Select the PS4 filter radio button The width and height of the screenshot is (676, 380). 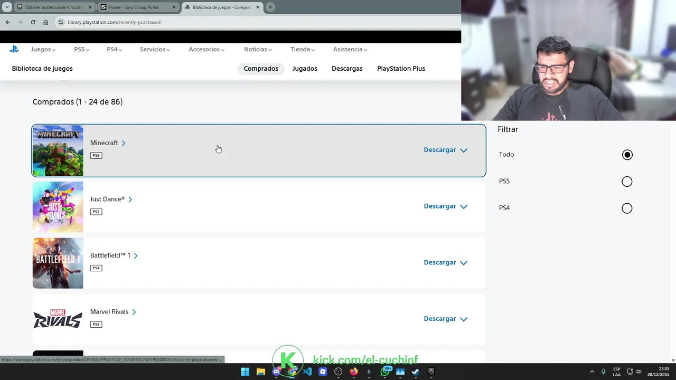pyautogui.click(x=627, y=208)
